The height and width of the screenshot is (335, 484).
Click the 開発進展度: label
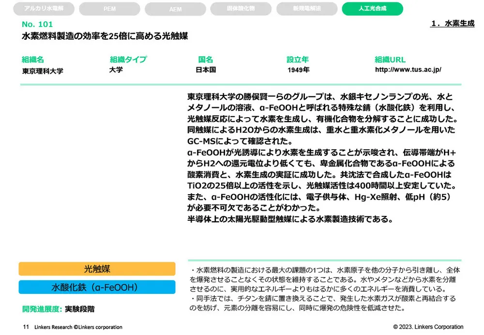(42, 309)
